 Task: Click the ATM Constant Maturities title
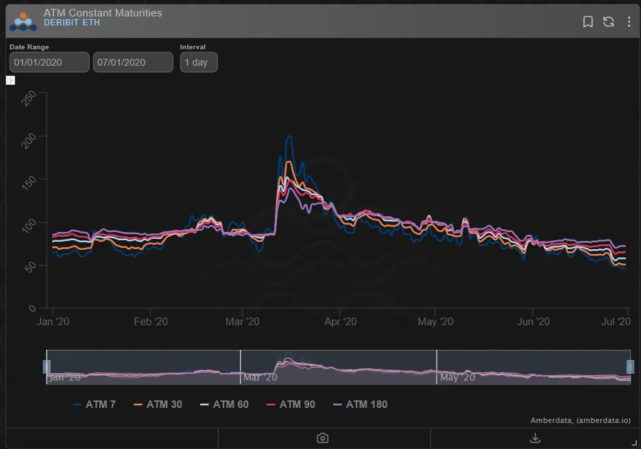tap(103, 12)
